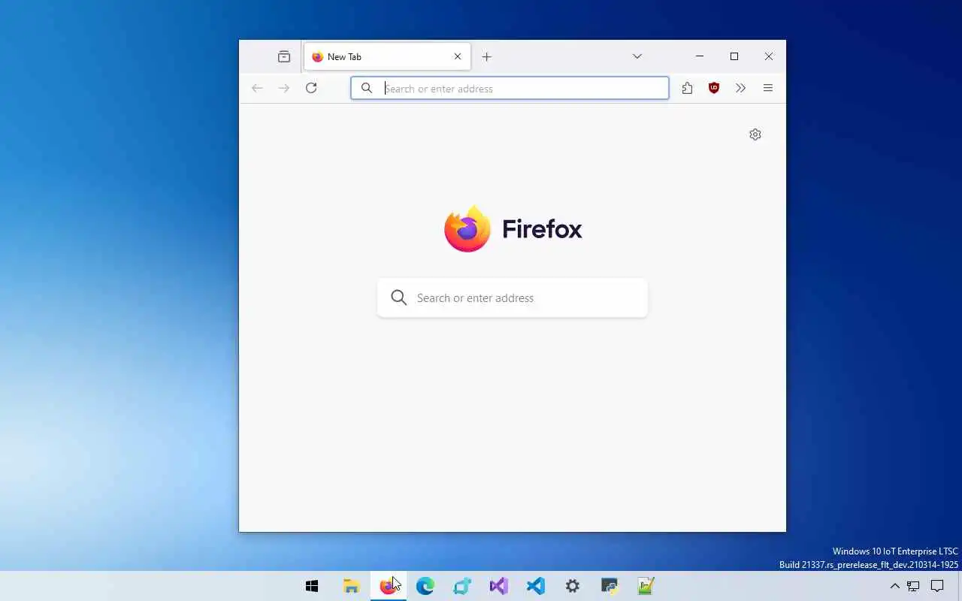
Task: Open Settings gear in the taskbar
Action: tap(573, 586)
